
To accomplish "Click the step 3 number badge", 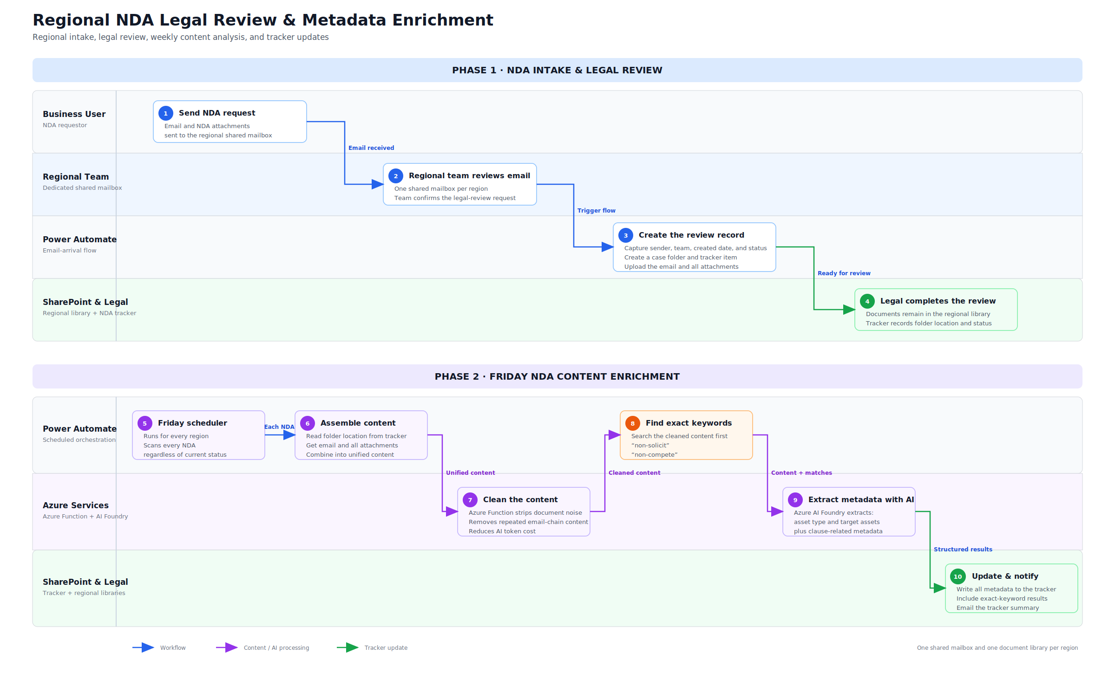I will [x=625, y=235].
